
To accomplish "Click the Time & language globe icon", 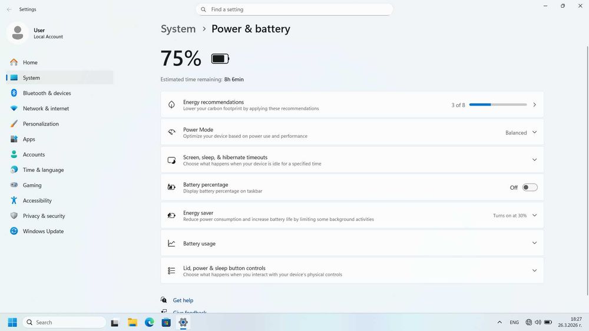I will point(14,170).
